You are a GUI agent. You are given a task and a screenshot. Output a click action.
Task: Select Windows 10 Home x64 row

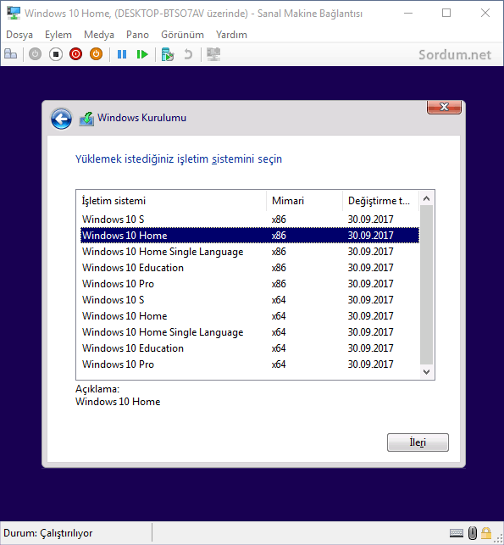click(249, 316)
